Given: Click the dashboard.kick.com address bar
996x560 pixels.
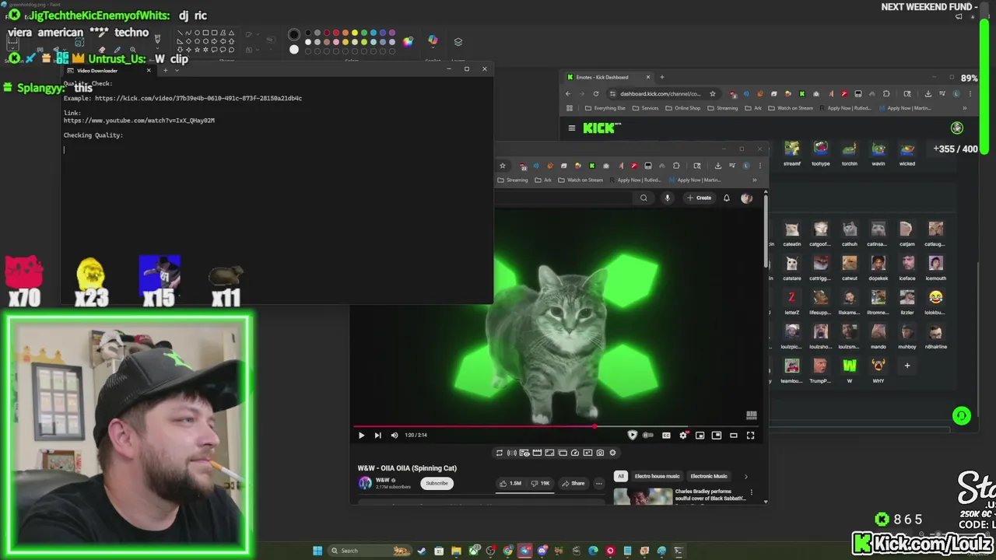Looking at the screenshot, I should [660, 94].
